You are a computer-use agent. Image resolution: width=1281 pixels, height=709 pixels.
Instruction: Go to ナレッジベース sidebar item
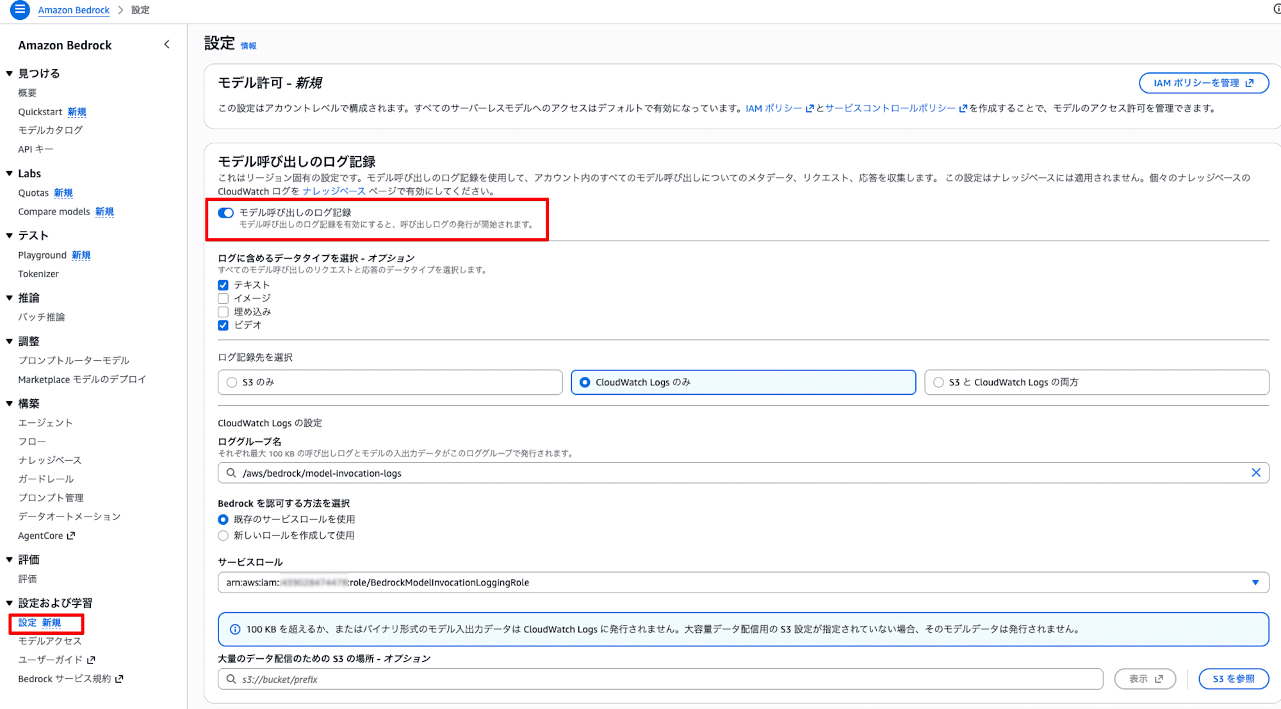[50, 460]
